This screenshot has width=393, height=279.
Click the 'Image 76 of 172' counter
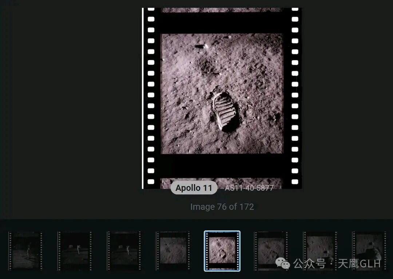(222, 207)
